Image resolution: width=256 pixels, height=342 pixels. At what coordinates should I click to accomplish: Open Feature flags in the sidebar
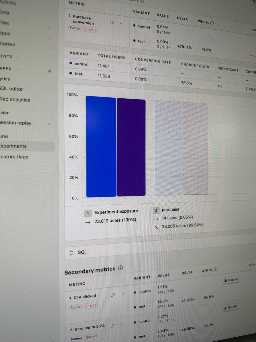click(x=14, y=157)
